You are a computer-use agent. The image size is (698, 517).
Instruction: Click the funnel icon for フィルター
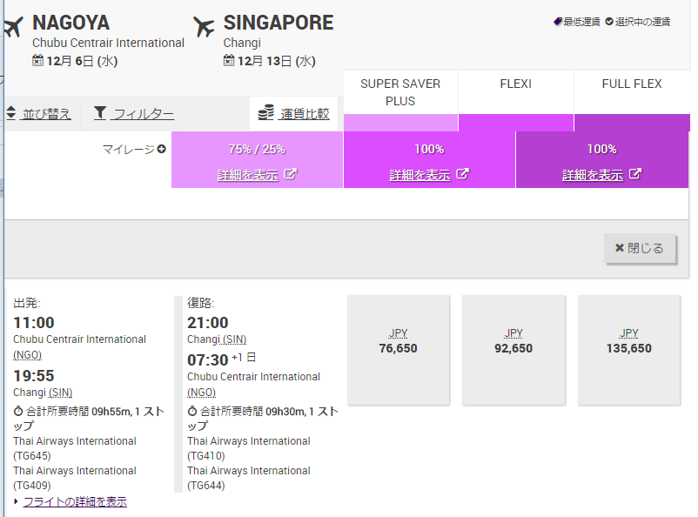[x=100, y=113]
